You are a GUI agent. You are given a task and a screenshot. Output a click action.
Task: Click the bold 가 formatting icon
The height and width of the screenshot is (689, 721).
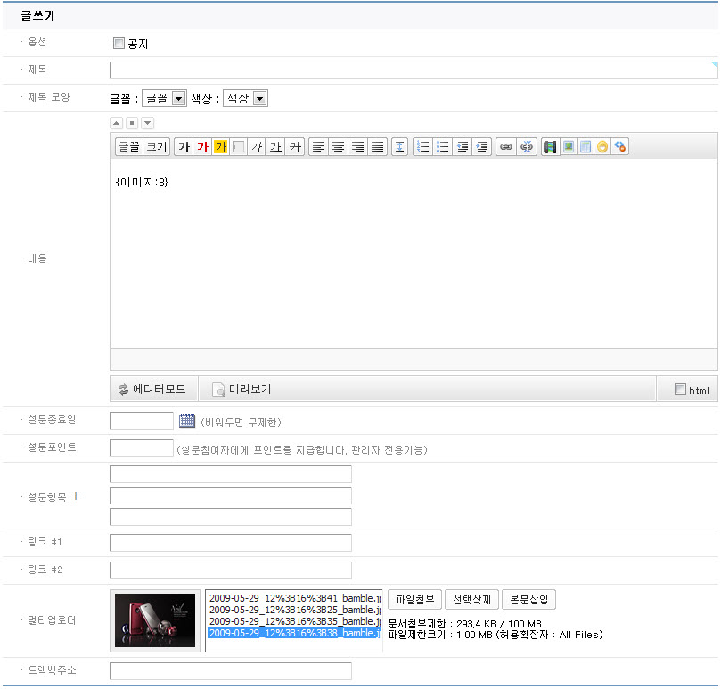pos(184,147)
